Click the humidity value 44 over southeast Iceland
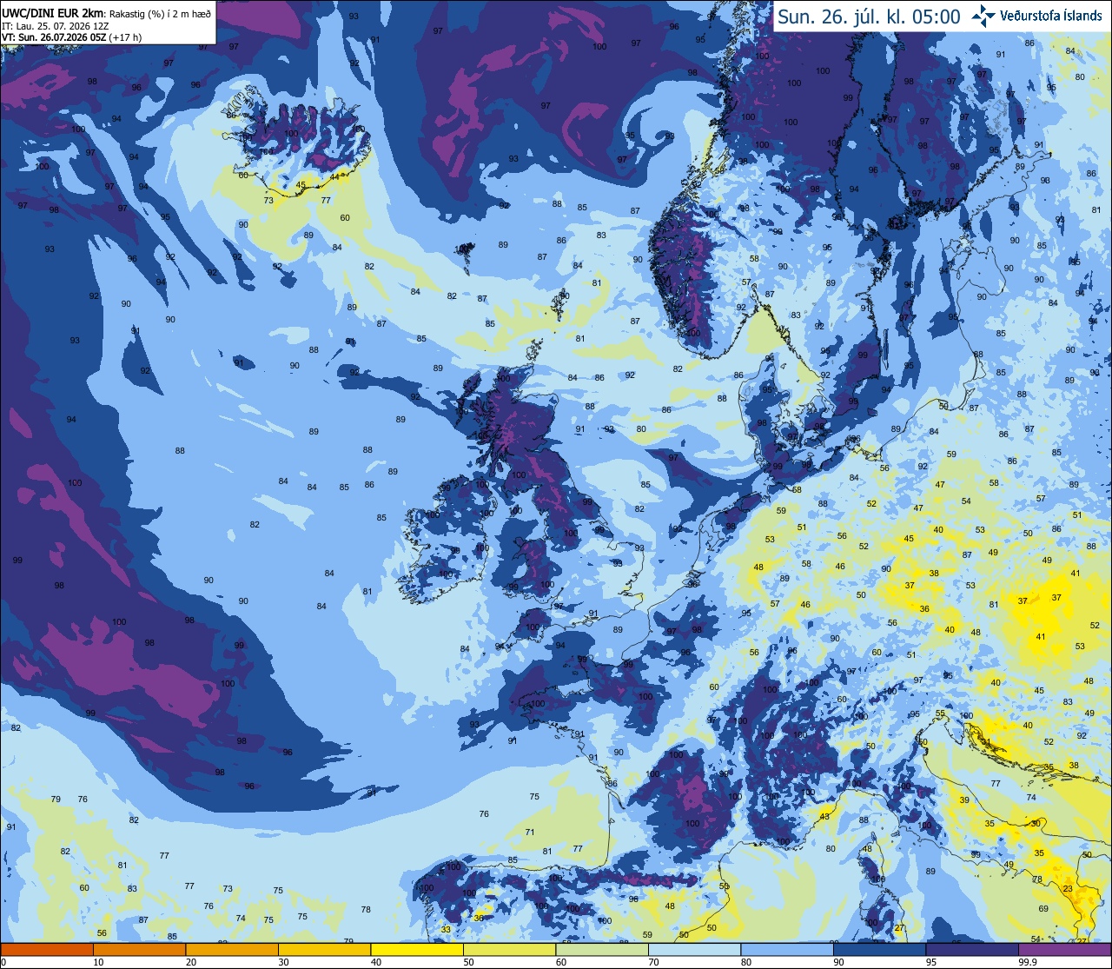This screenshot has height=969, width=1112. [x=335, y=176]
